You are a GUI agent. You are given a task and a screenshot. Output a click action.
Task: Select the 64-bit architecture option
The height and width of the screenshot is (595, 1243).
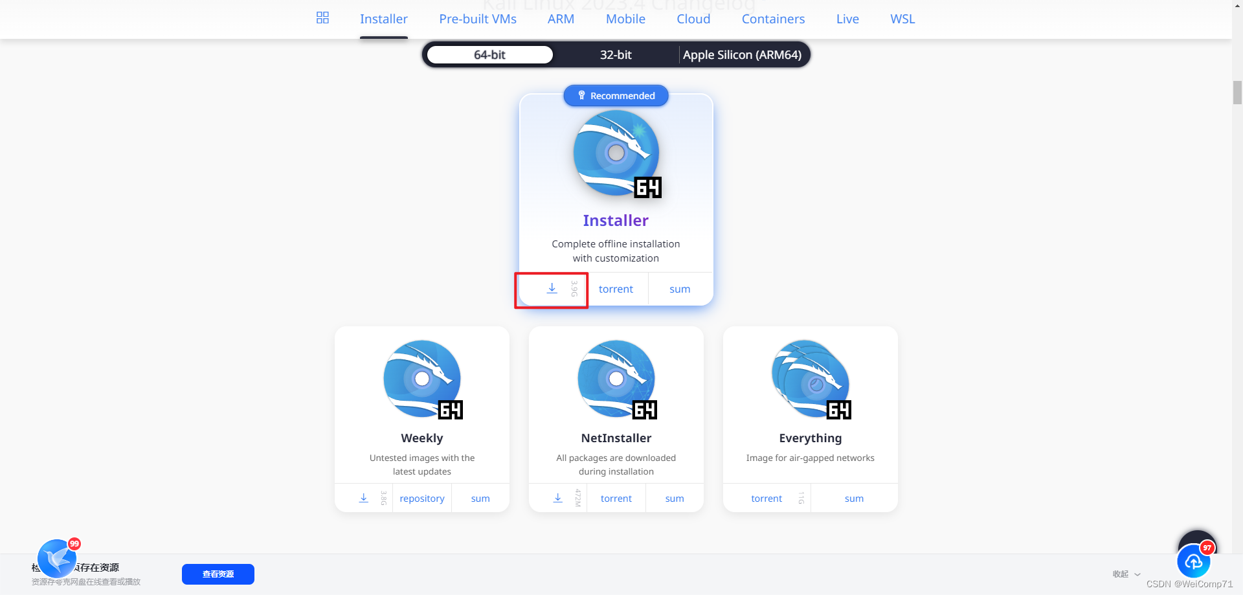[489, 55]
